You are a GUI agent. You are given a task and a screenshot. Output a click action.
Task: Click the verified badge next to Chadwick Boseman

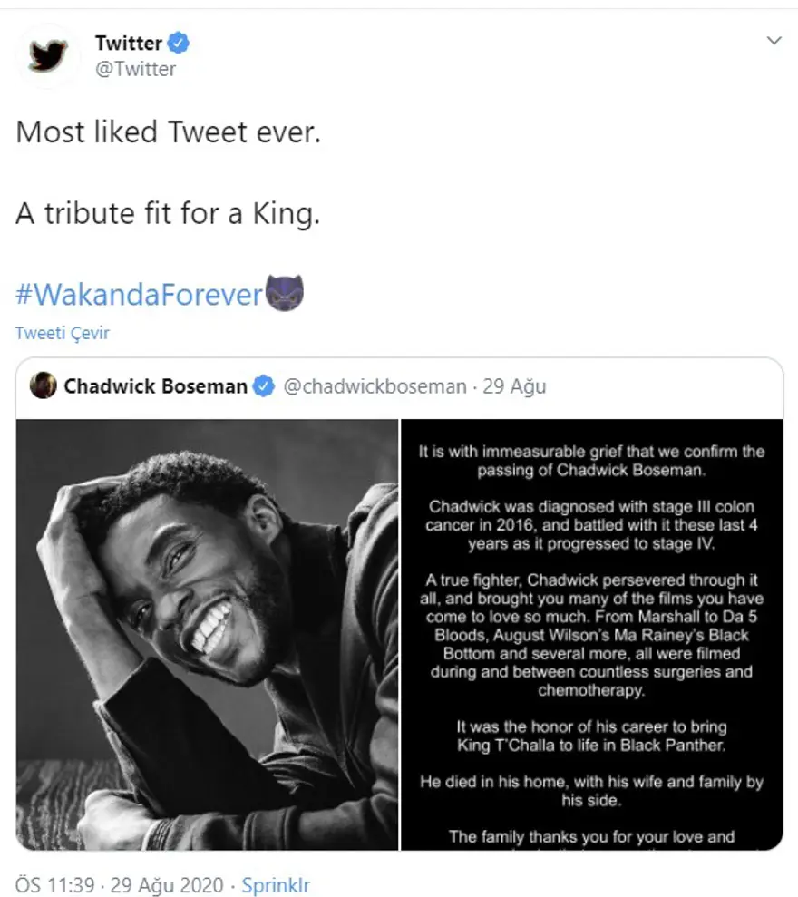(263, 387)
